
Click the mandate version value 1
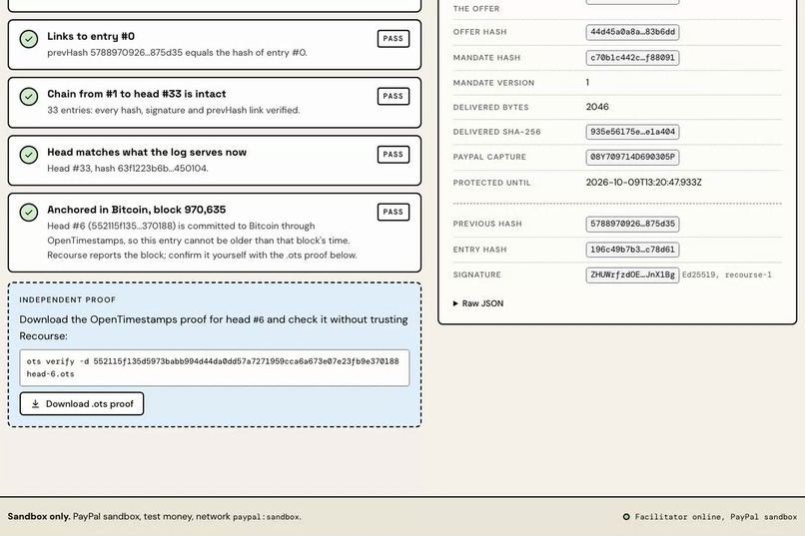click(587, 82)
